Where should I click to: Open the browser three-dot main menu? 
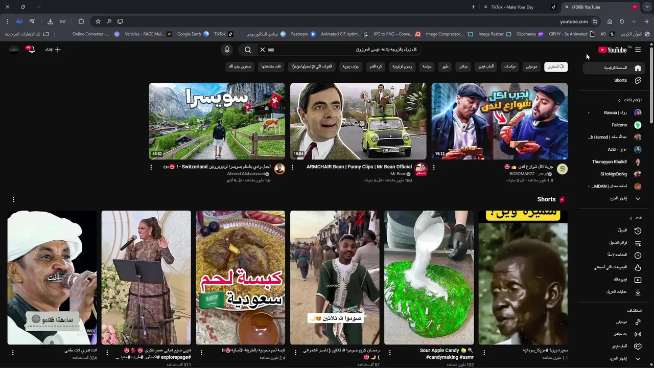[x=7, y=21]
